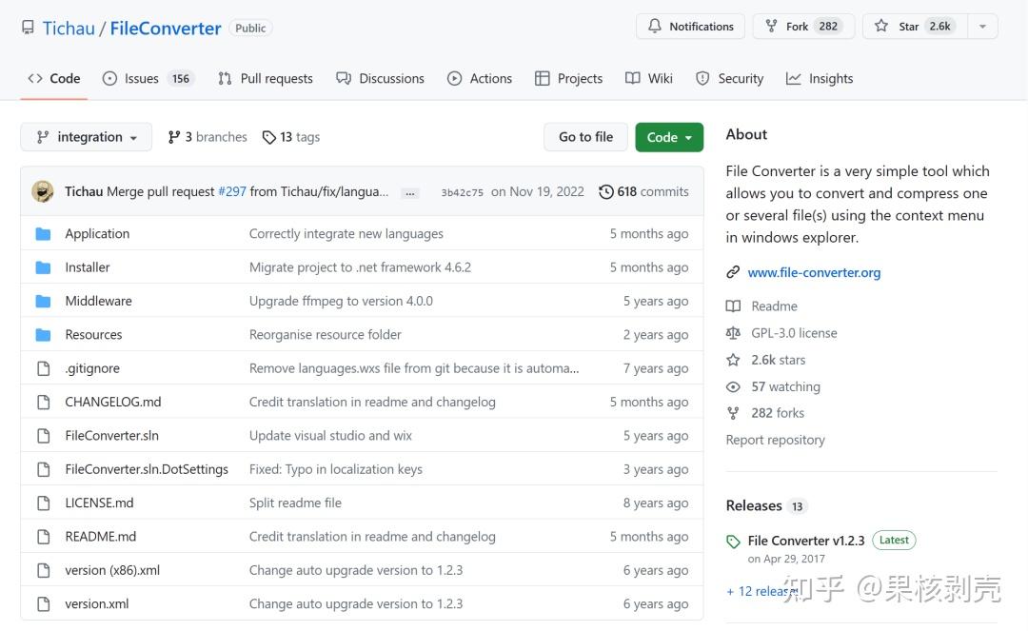Click the Fork repository icon
This screenshot has height=631, width=1028.
(x=770, y=27)
